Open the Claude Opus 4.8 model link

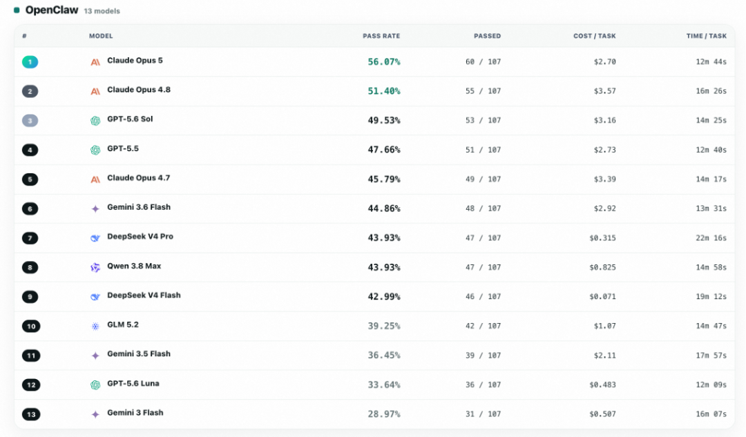tap(138, 90)
